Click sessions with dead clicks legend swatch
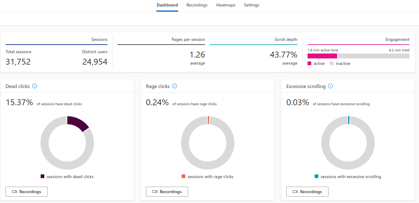Screen dimensions: 419x203 (42, 177)
